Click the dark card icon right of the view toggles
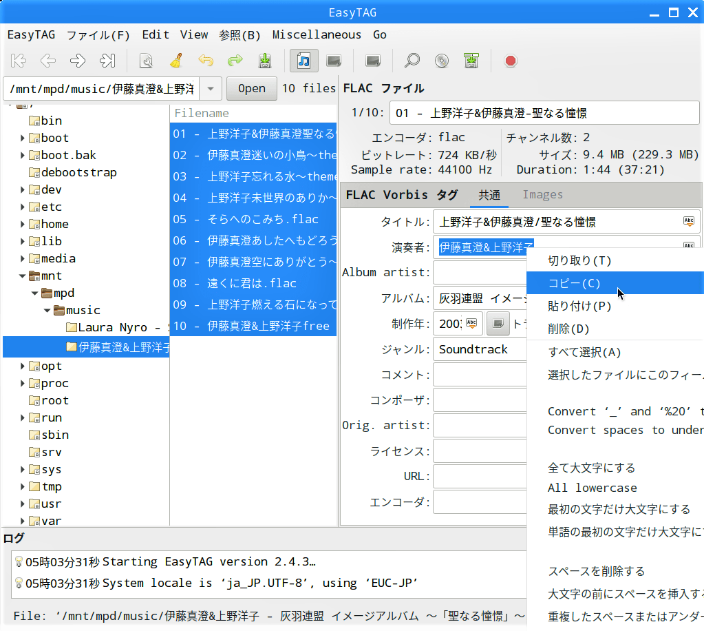Viewport: 704px width, 631px height. (373, 61)
